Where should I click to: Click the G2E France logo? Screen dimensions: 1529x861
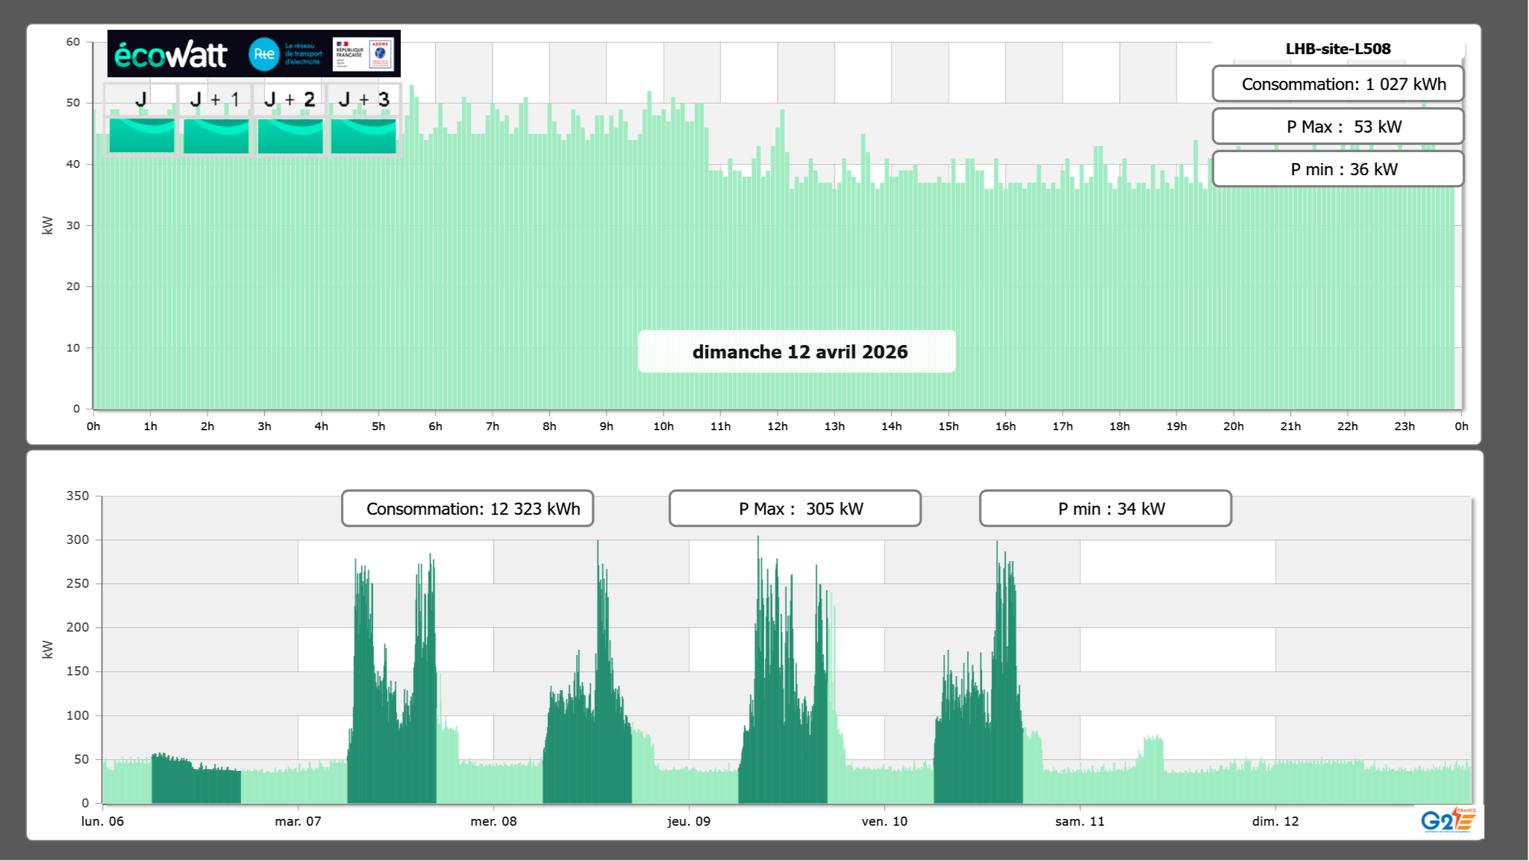[x=1448, y=820]
